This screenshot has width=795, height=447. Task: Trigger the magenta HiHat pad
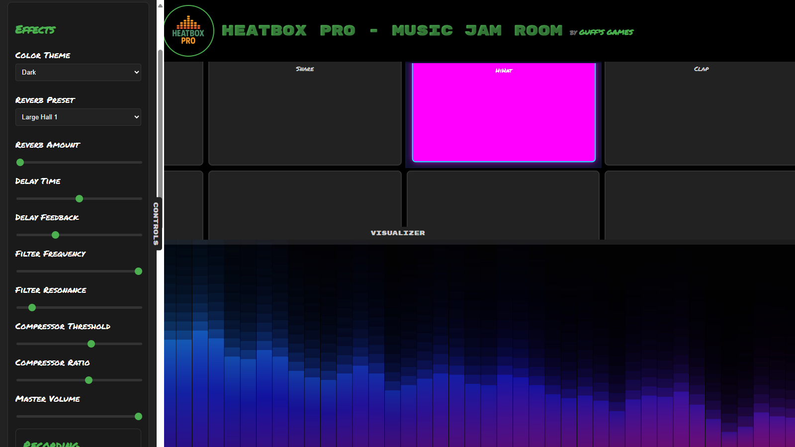pos(504,112)
